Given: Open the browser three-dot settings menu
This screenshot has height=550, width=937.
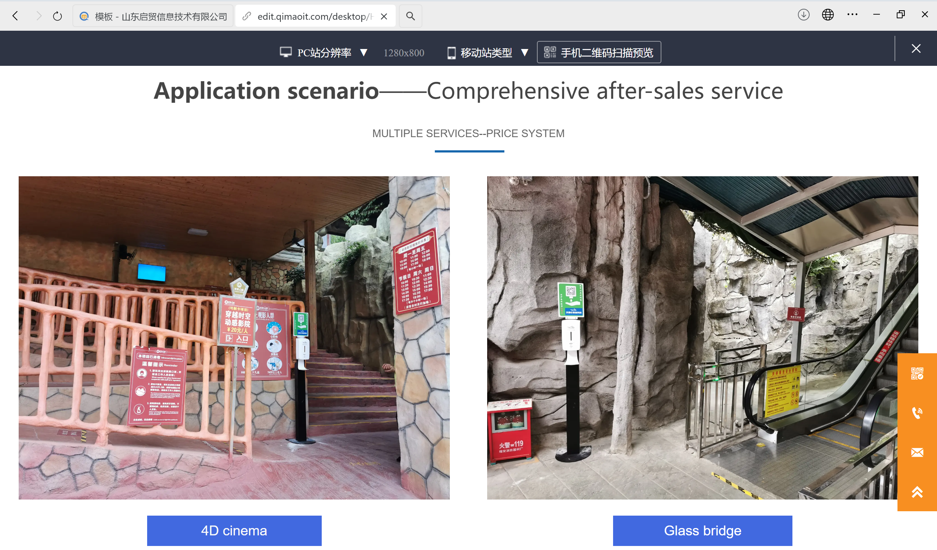Looking at the screenshot, I should pos(852,15).
